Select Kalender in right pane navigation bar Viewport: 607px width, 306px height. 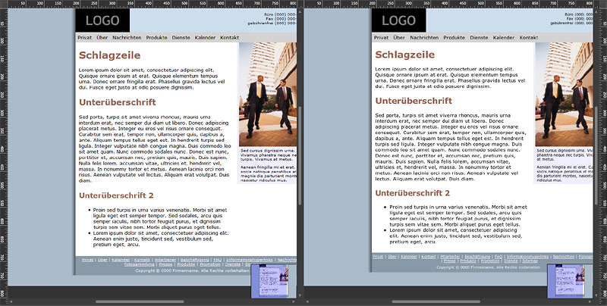click(504, 37)
